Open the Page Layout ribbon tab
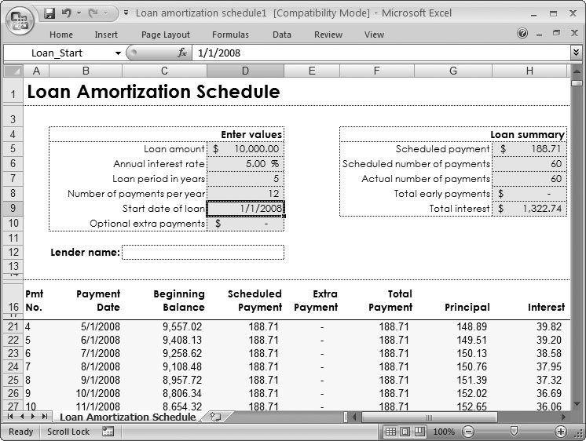This screenshot has width=586, height=441. click(166, 35)
